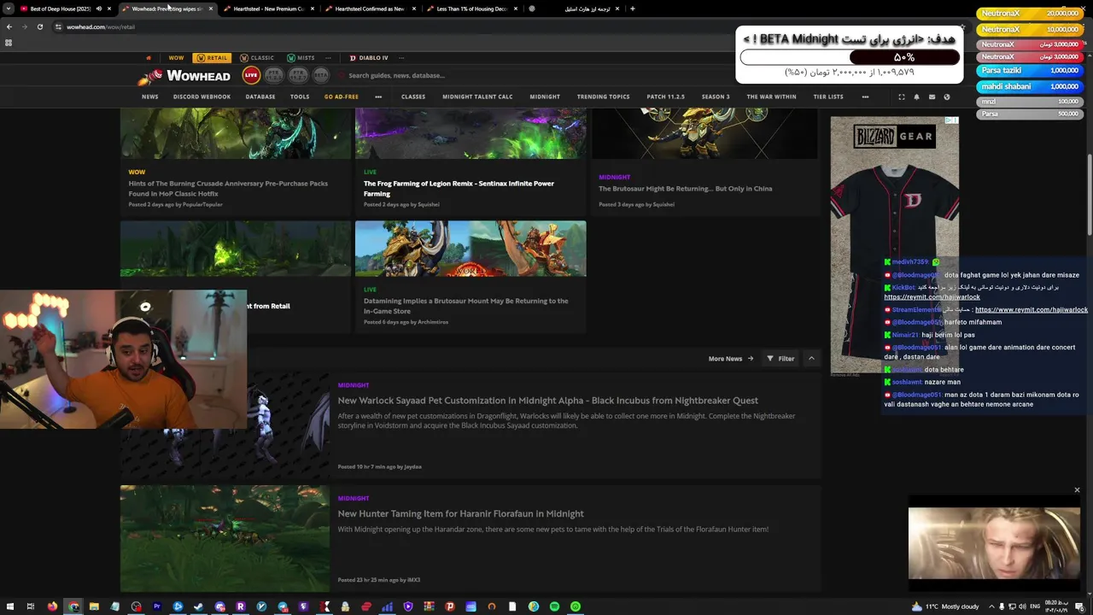Click the Wowhead logo
Viewport: 1093px width, 615px height.
pos(183,76)
